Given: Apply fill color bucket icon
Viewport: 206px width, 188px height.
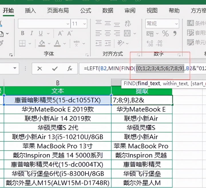Looking at the screenshot, I should (42, 43).
